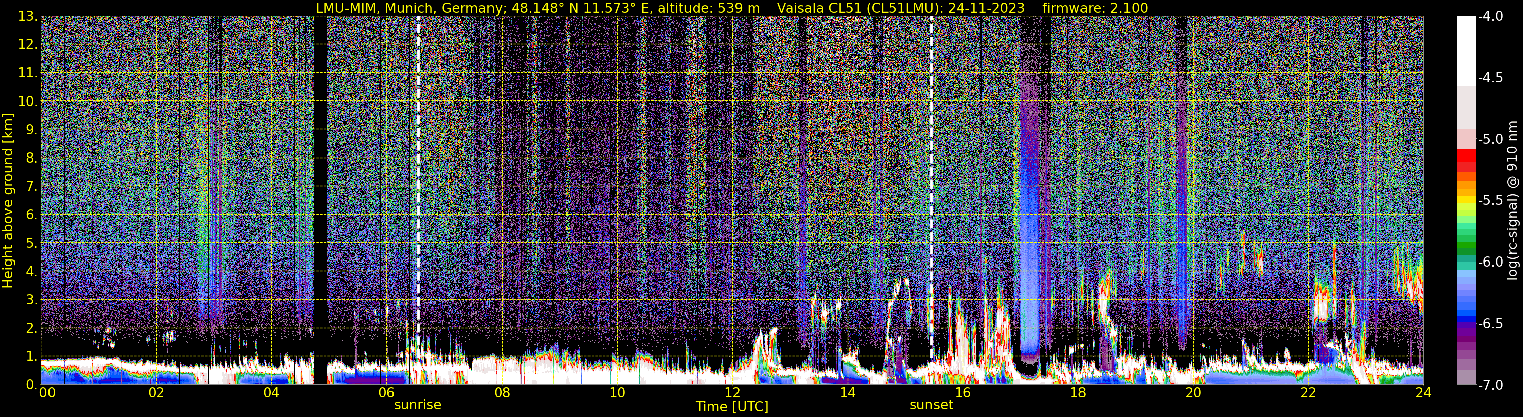Click the '20' time axis tick label

[1194, 393]
